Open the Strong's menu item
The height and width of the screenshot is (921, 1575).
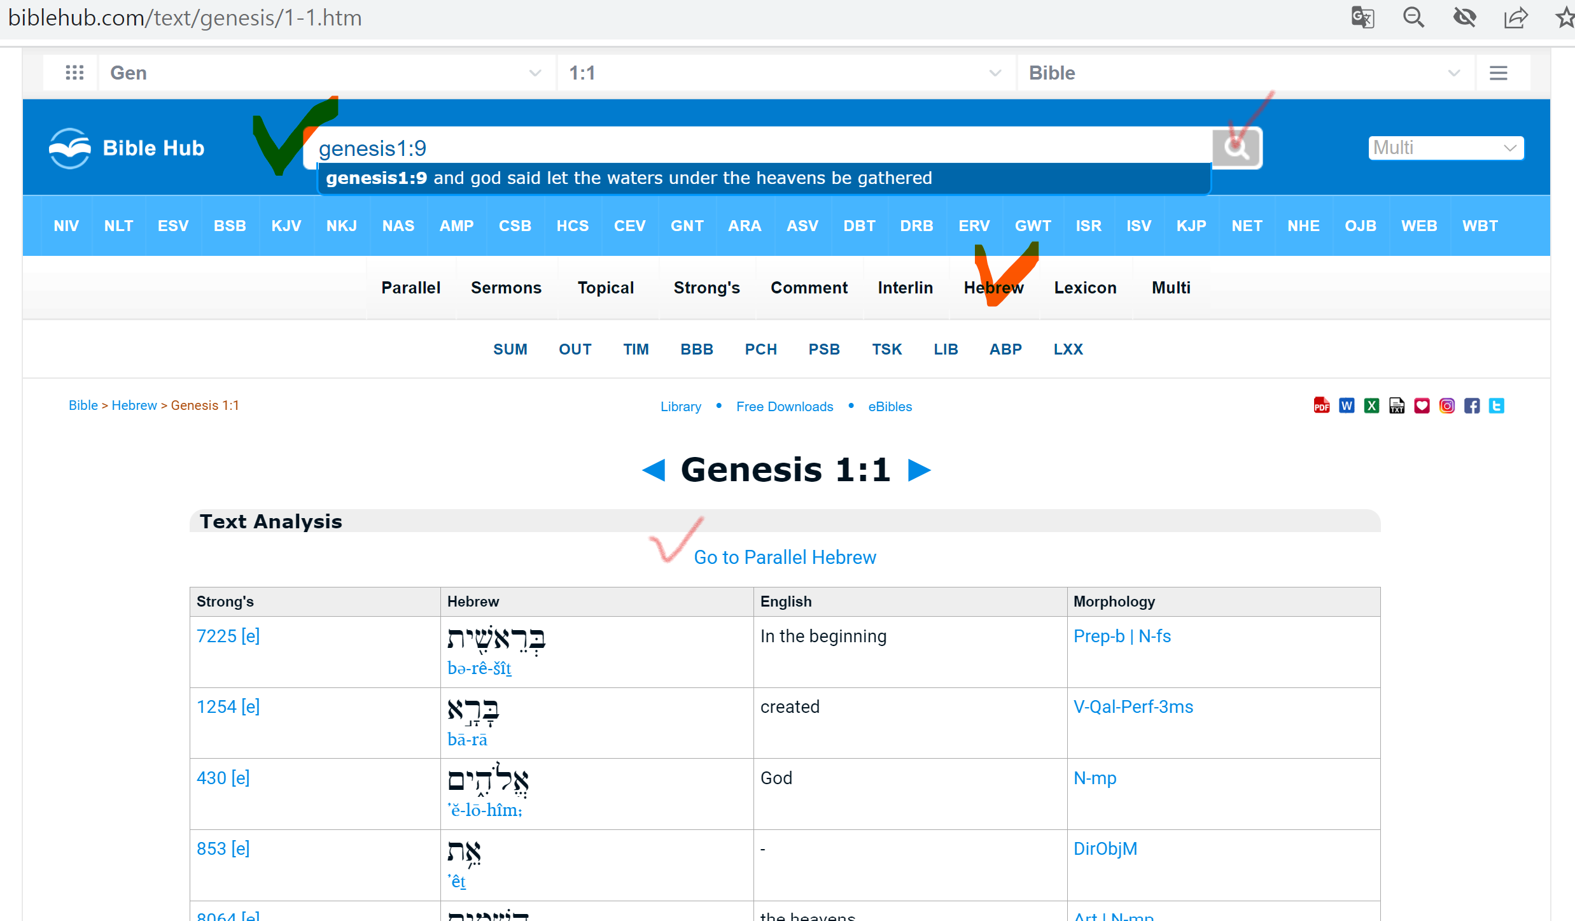coord(706,288)
